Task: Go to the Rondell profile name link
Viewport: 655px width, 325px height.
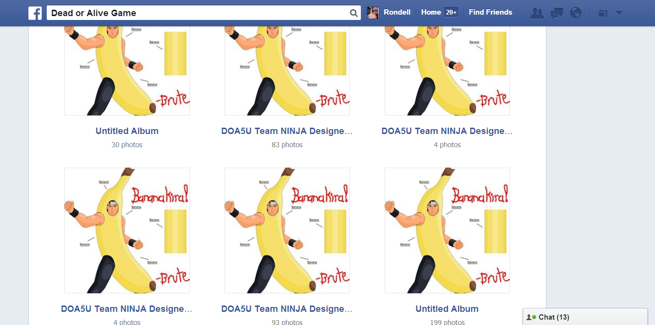Action: tap(396, 12)
